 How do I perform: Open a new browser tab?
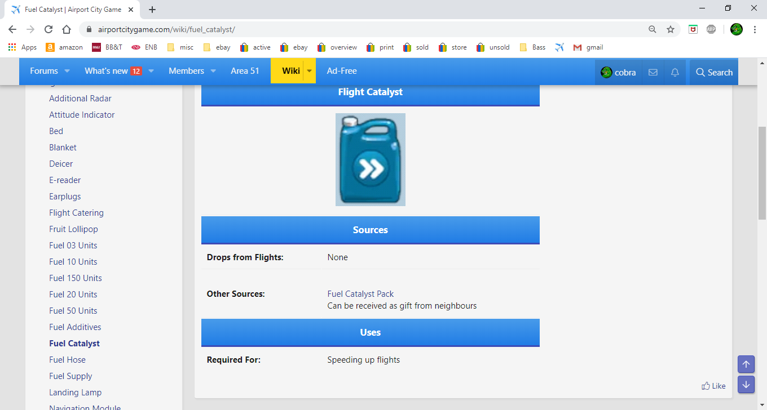152,10
